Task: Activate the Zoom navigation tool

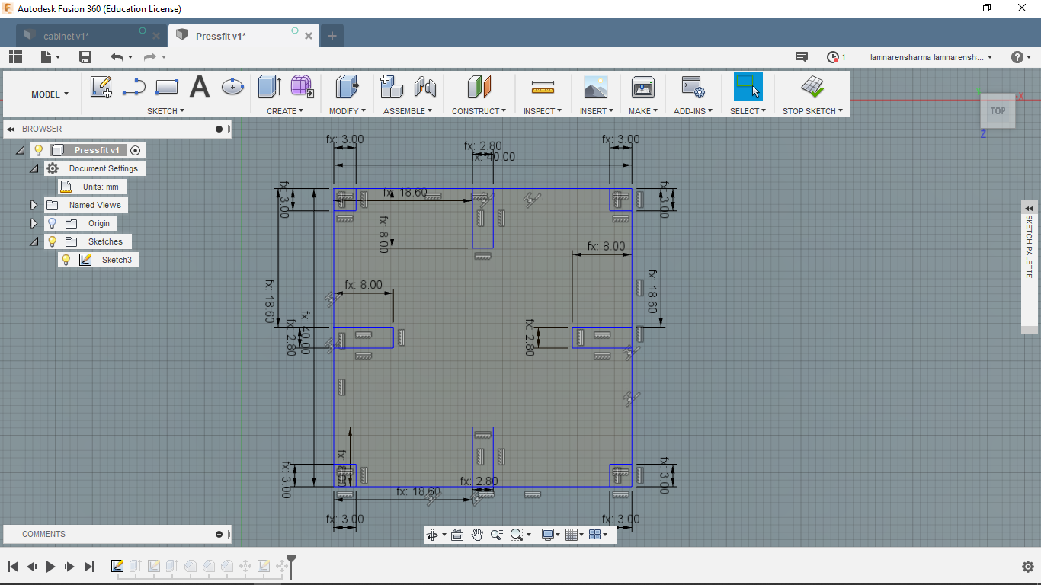Action: tap(497, 535)
